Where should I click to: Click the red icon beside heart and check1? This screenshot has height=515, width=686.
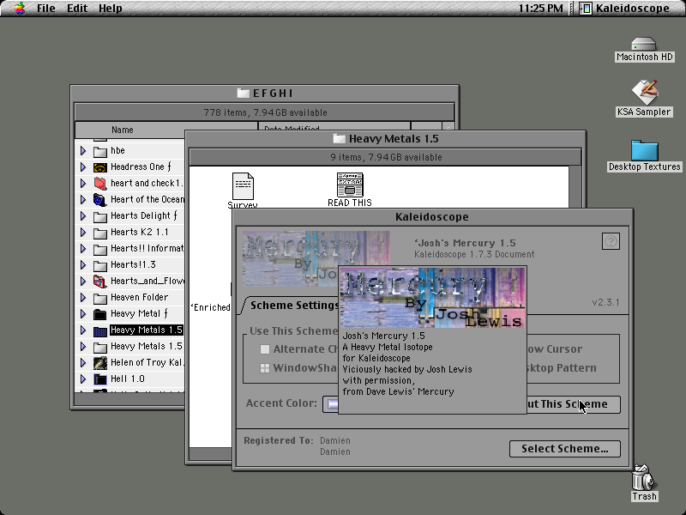click(x=100, y=184)
